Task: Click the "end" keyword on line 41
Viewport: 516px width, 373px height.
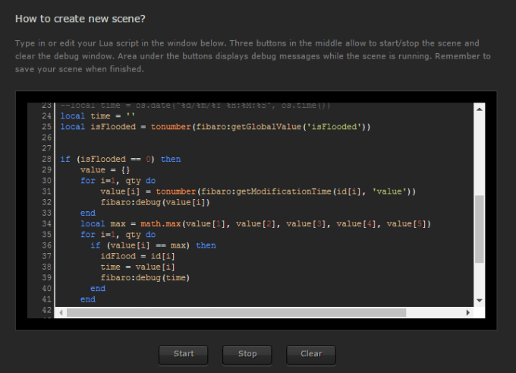Action: tap(88, 299)
